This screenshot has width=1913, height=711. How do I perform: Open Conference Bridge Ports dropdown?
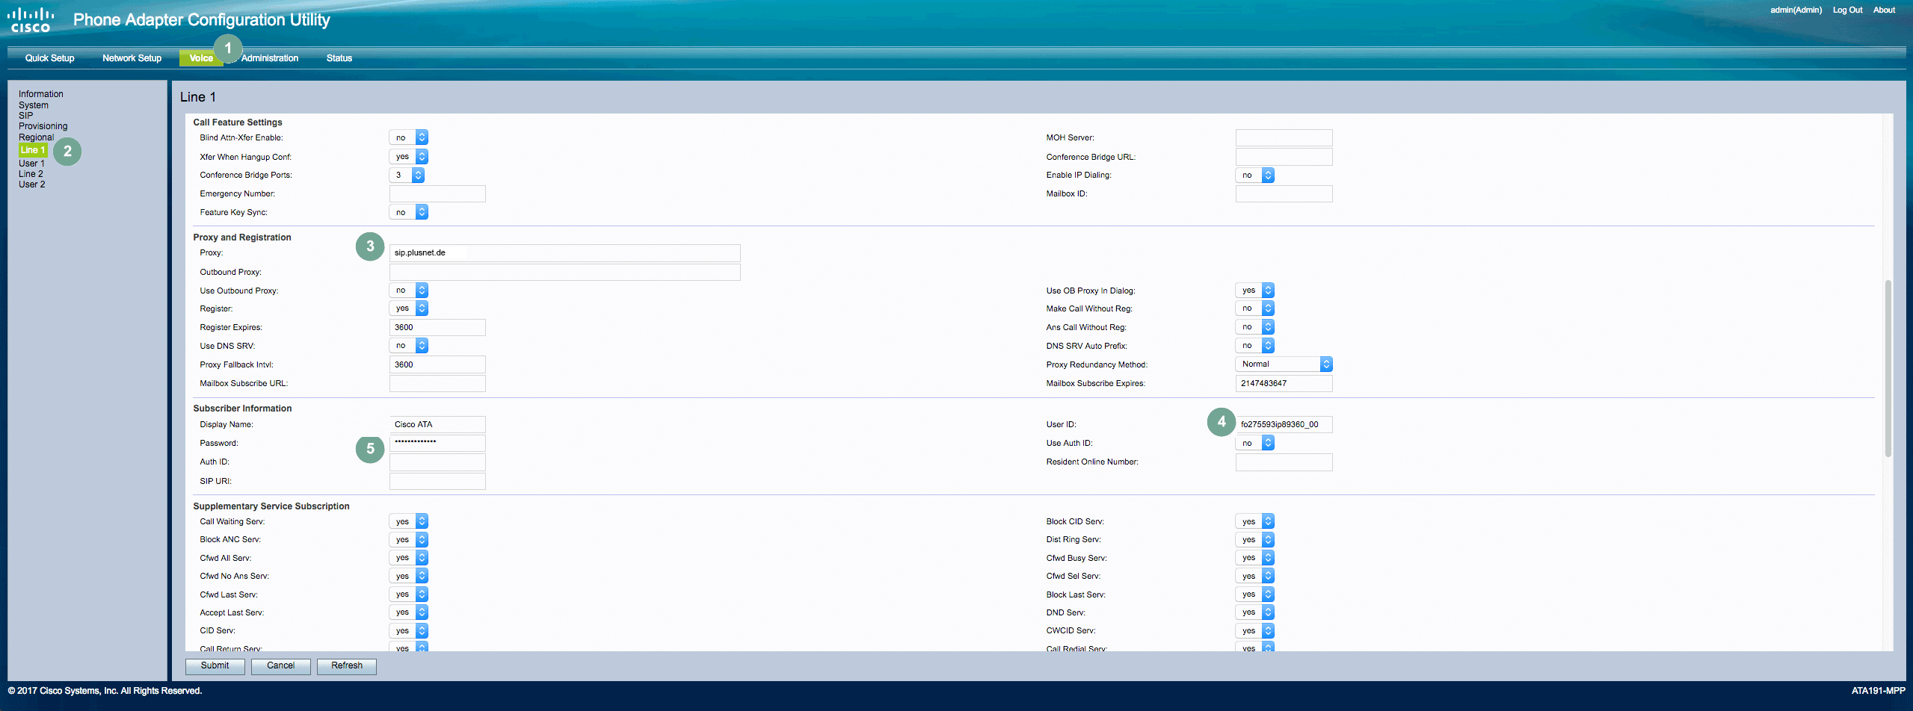pyautogui.click(x=407, y=175)
